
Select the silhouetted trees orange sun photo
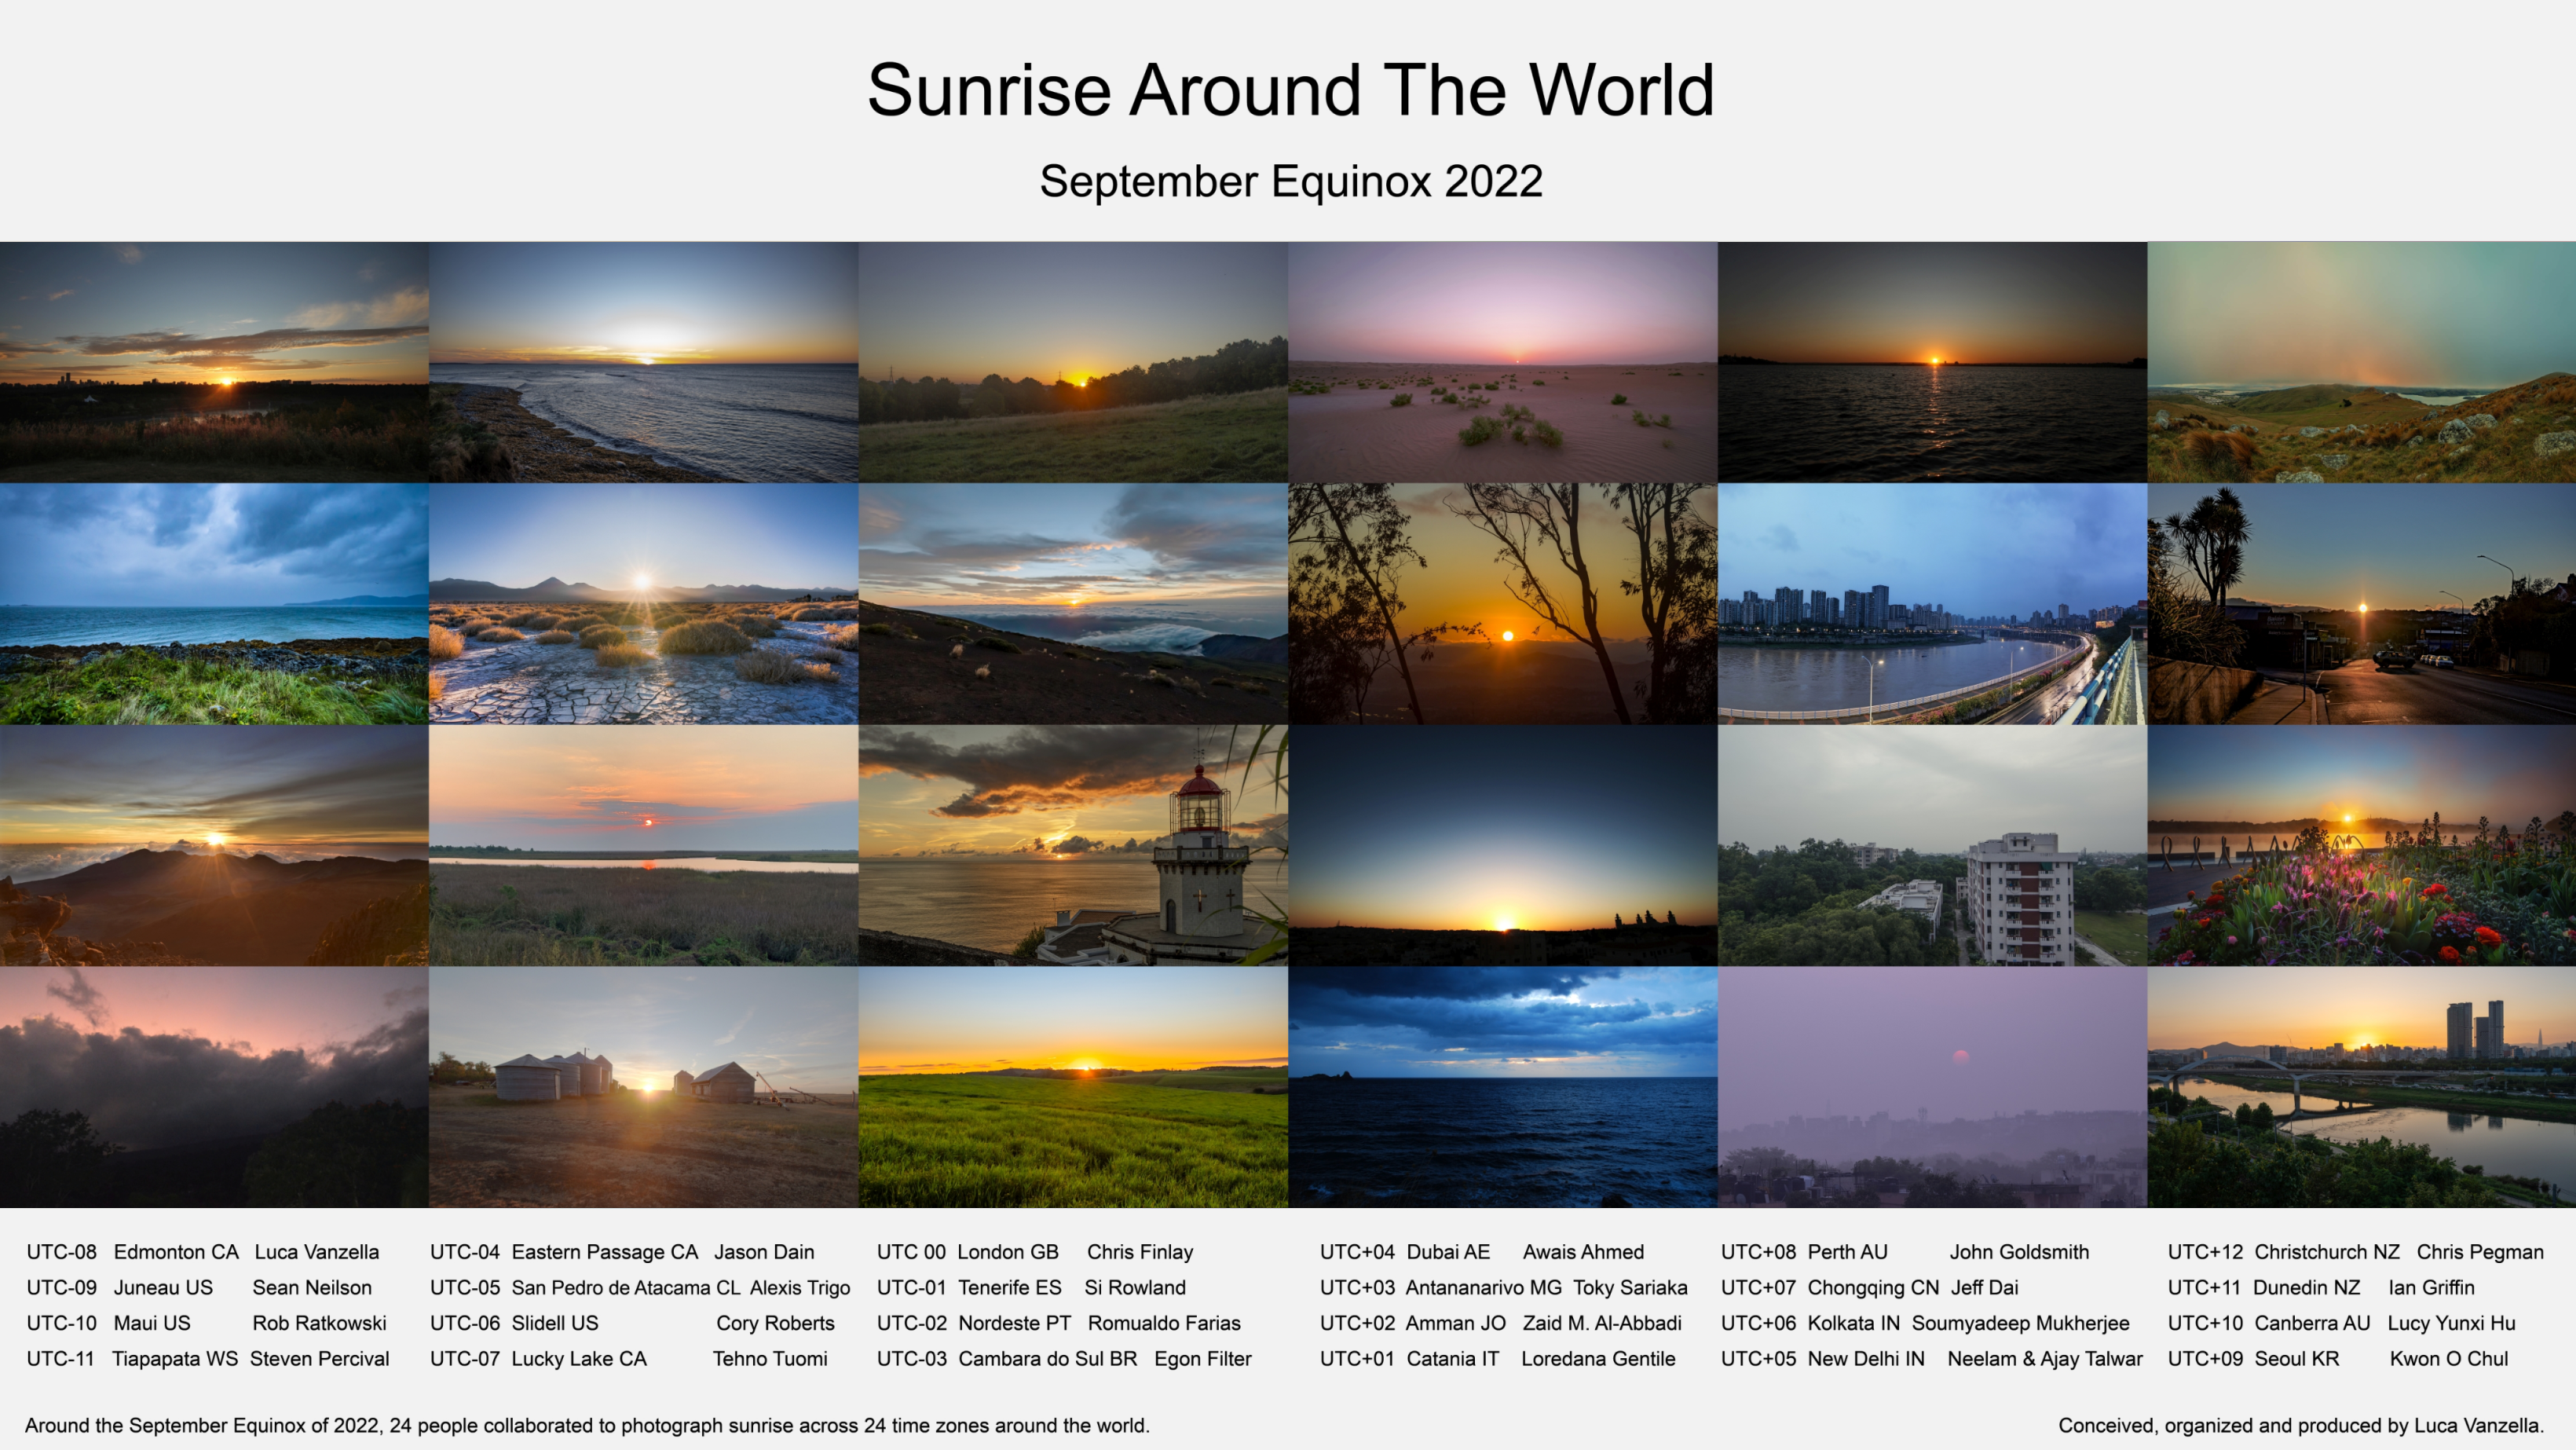[x=1502, y=604]
